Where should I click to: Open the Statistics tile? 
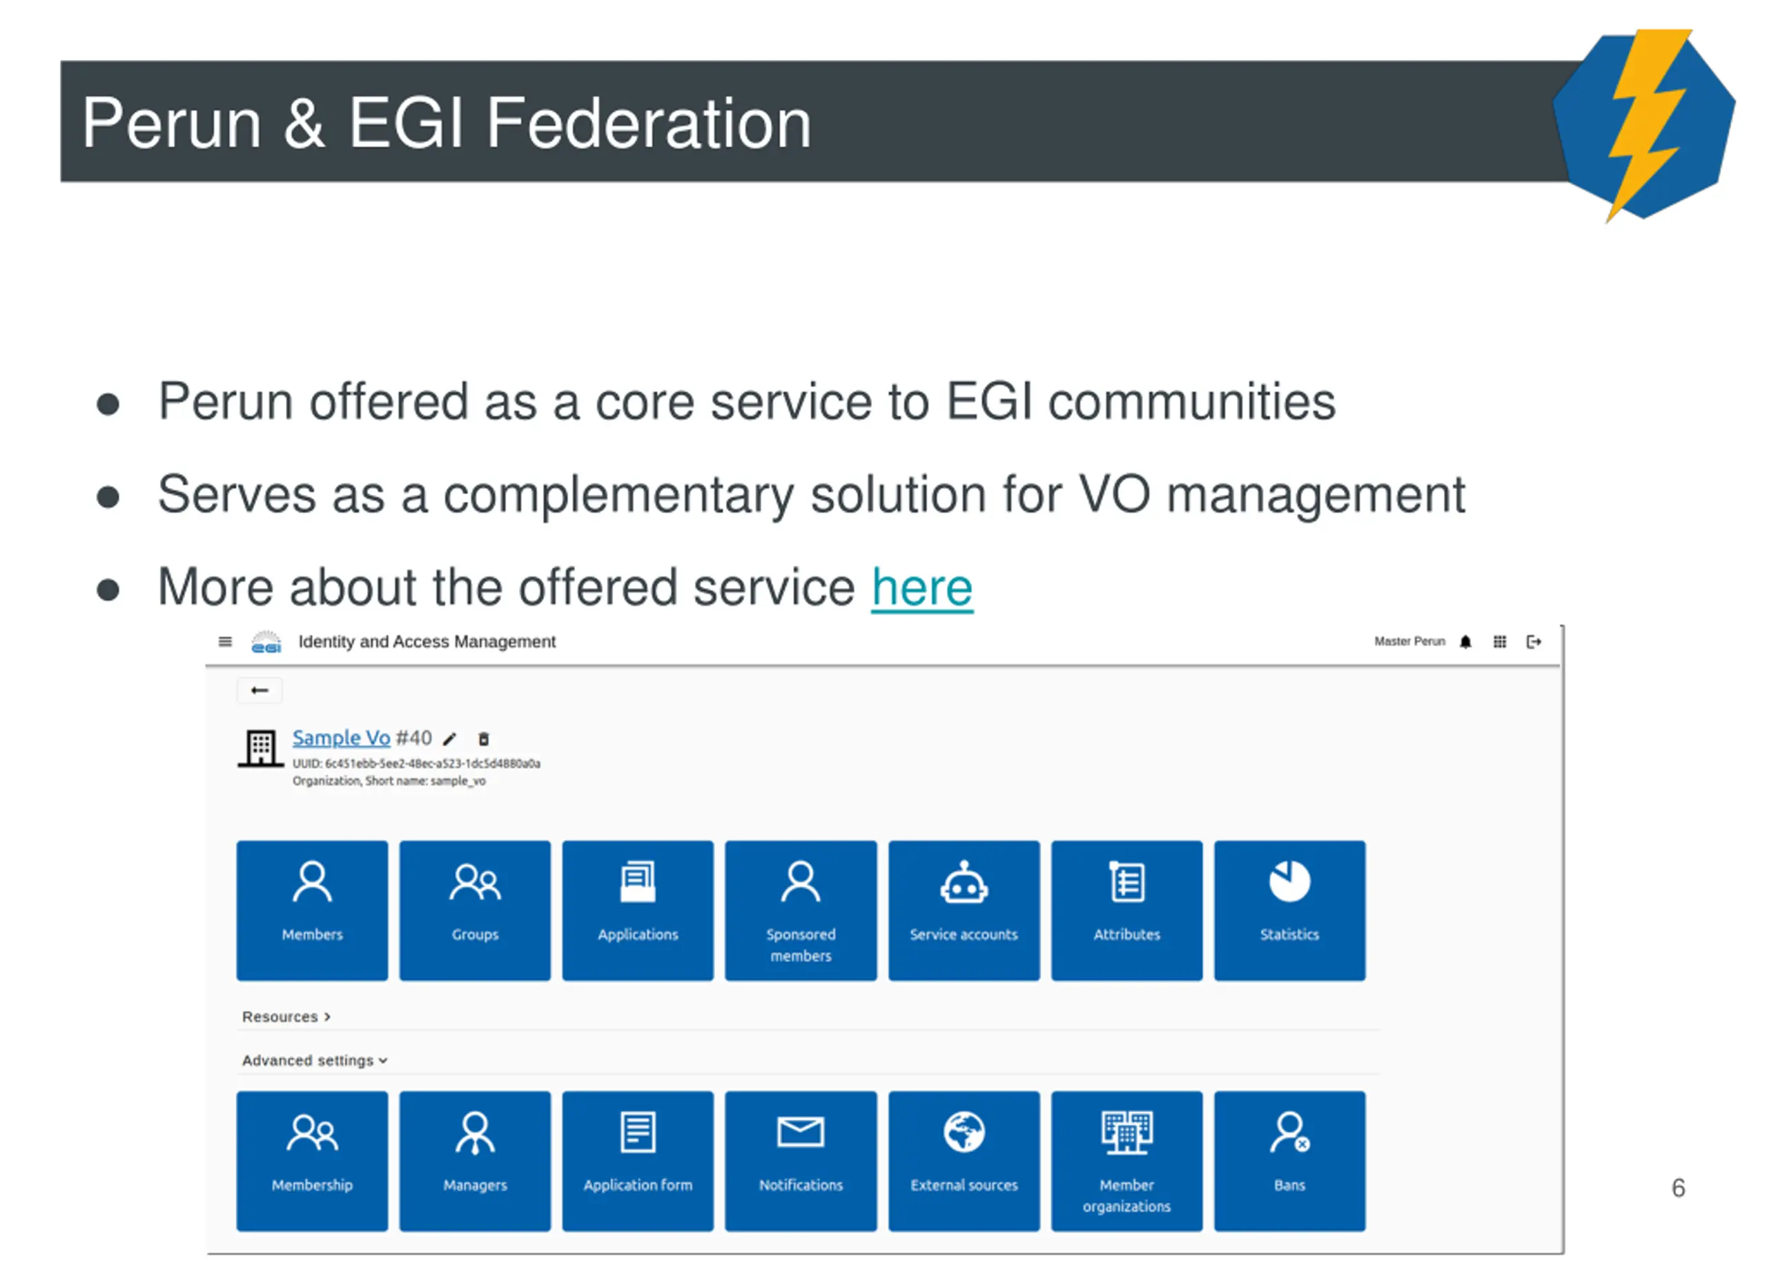click(1290, 910)
